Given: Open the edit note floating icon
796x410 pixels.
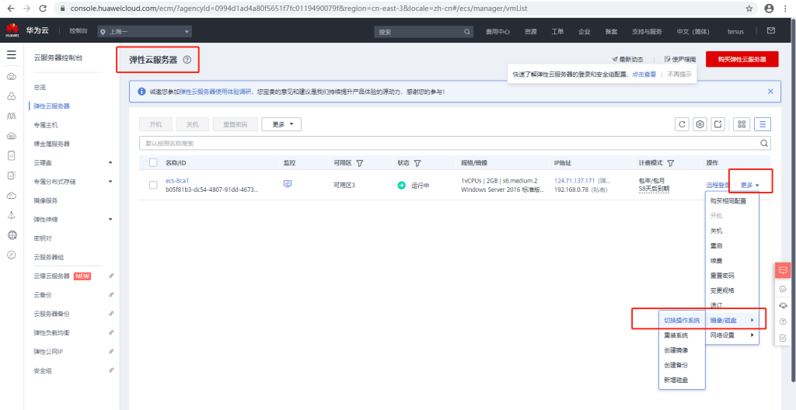Looking at the screenshot, I should [x=782, y=338].
